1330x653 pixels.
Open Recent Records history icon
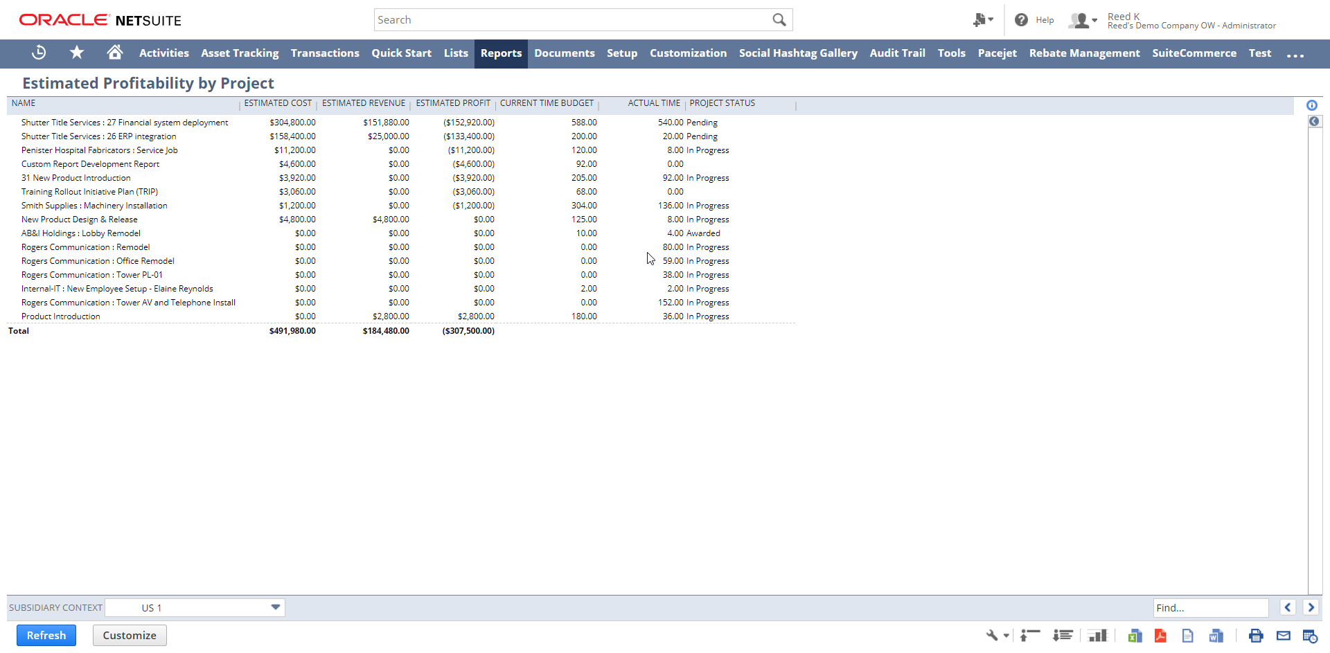click(x=39, y=53)
